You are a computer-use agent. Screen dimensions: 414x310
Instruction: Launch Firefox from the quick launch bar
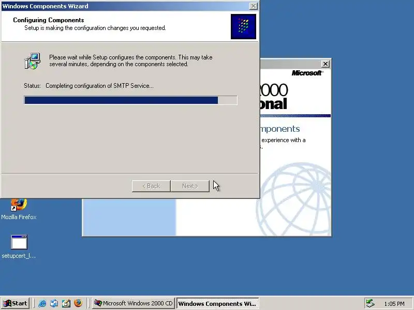(x=78, y=303)
